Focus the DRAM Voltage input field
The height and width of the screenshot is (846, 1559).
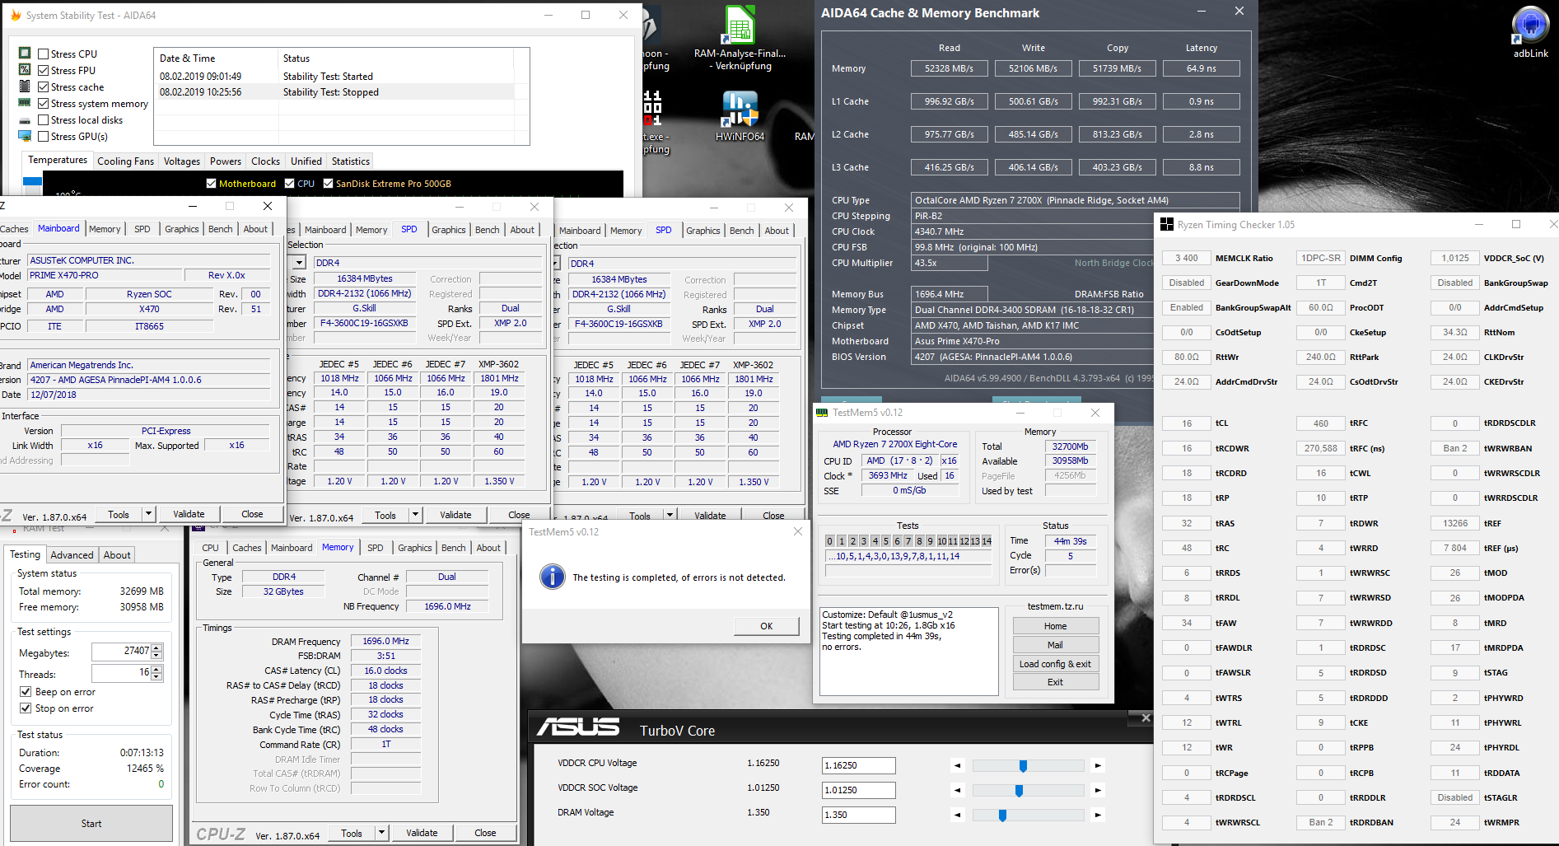(x=858, y=815)
